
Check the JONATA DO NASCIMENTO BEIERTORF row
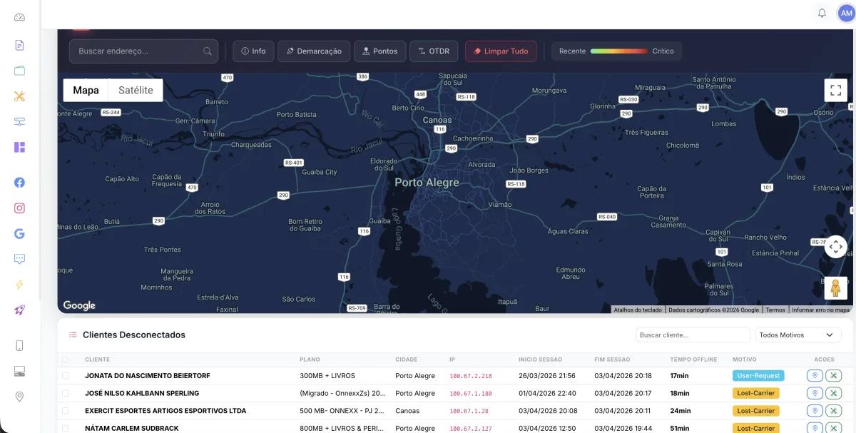pyautogui.click(x=65, y=375)
